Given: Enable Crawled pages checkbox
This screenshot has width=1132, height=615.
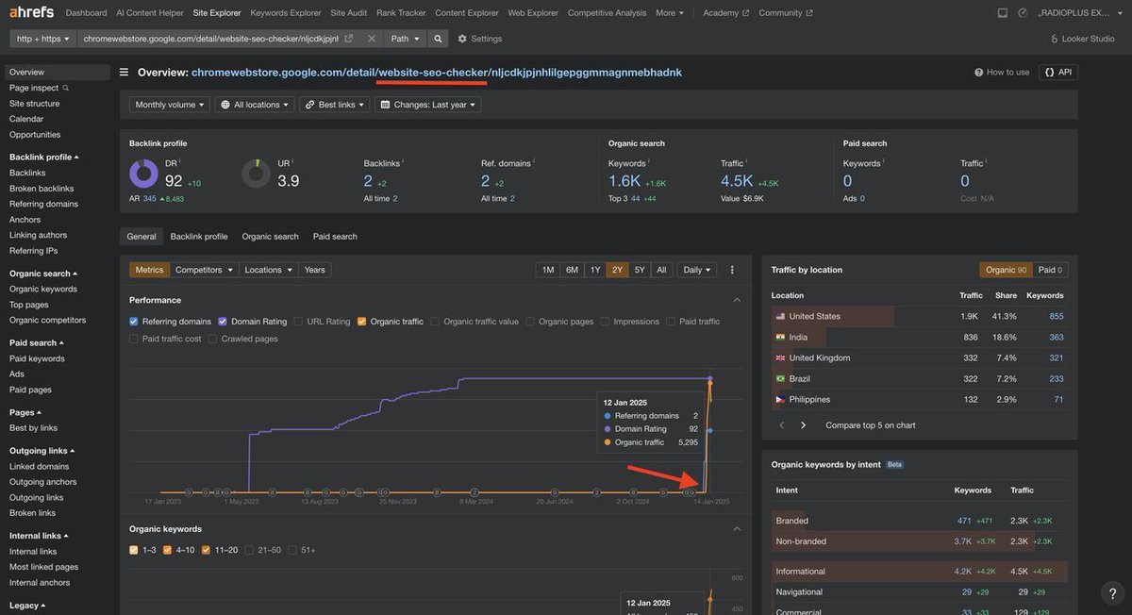Looking at the screenshot, I should (213, 339).
